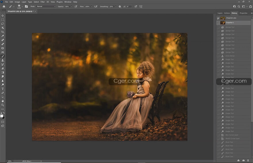
Task: Set history brush source to Snapshot 1
Action: [218, 23]
